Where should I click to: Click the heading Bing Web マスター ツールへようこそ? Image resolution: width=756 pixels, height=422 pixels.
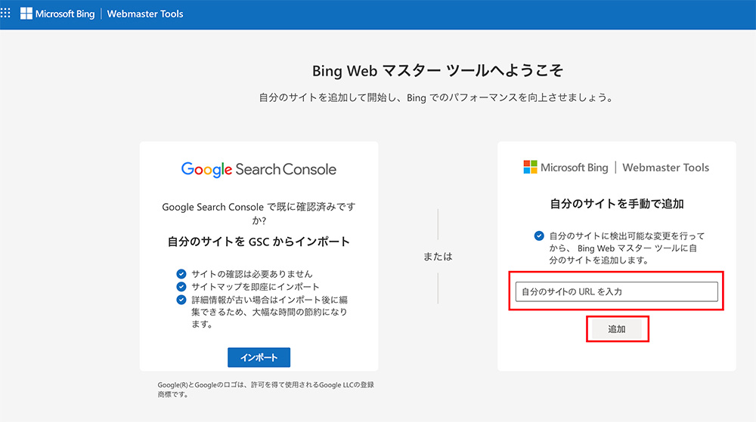437,71
